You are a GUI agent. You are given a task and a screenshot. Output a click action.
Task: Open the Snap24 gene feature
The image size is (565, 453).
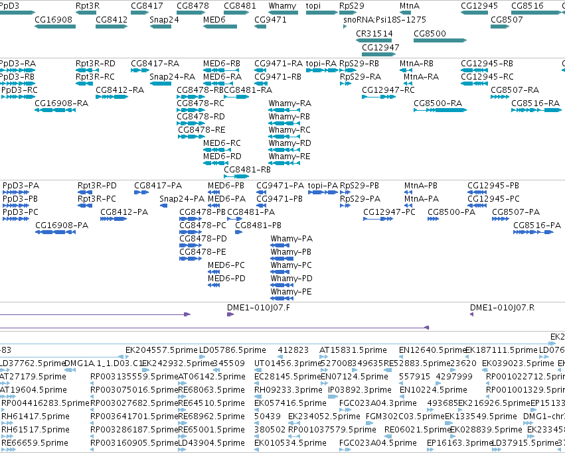click(161, 27)
